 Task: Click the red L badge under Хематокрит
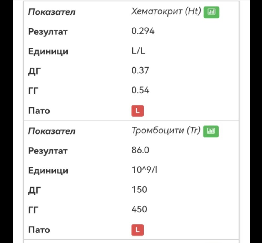coord(137,111)
